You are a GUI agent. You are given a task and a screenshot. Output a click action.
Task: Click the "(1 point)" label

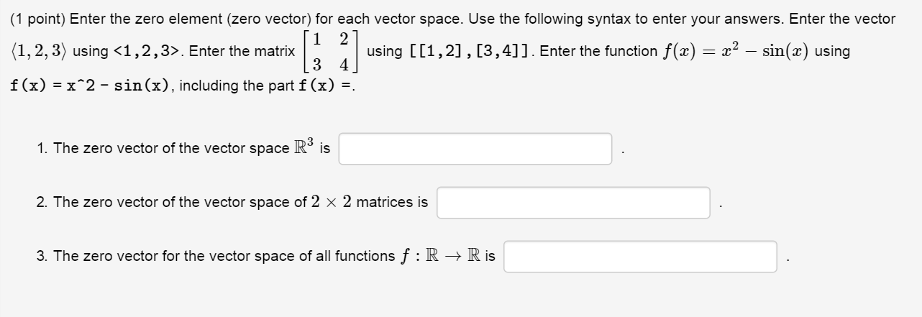[38, 18]
